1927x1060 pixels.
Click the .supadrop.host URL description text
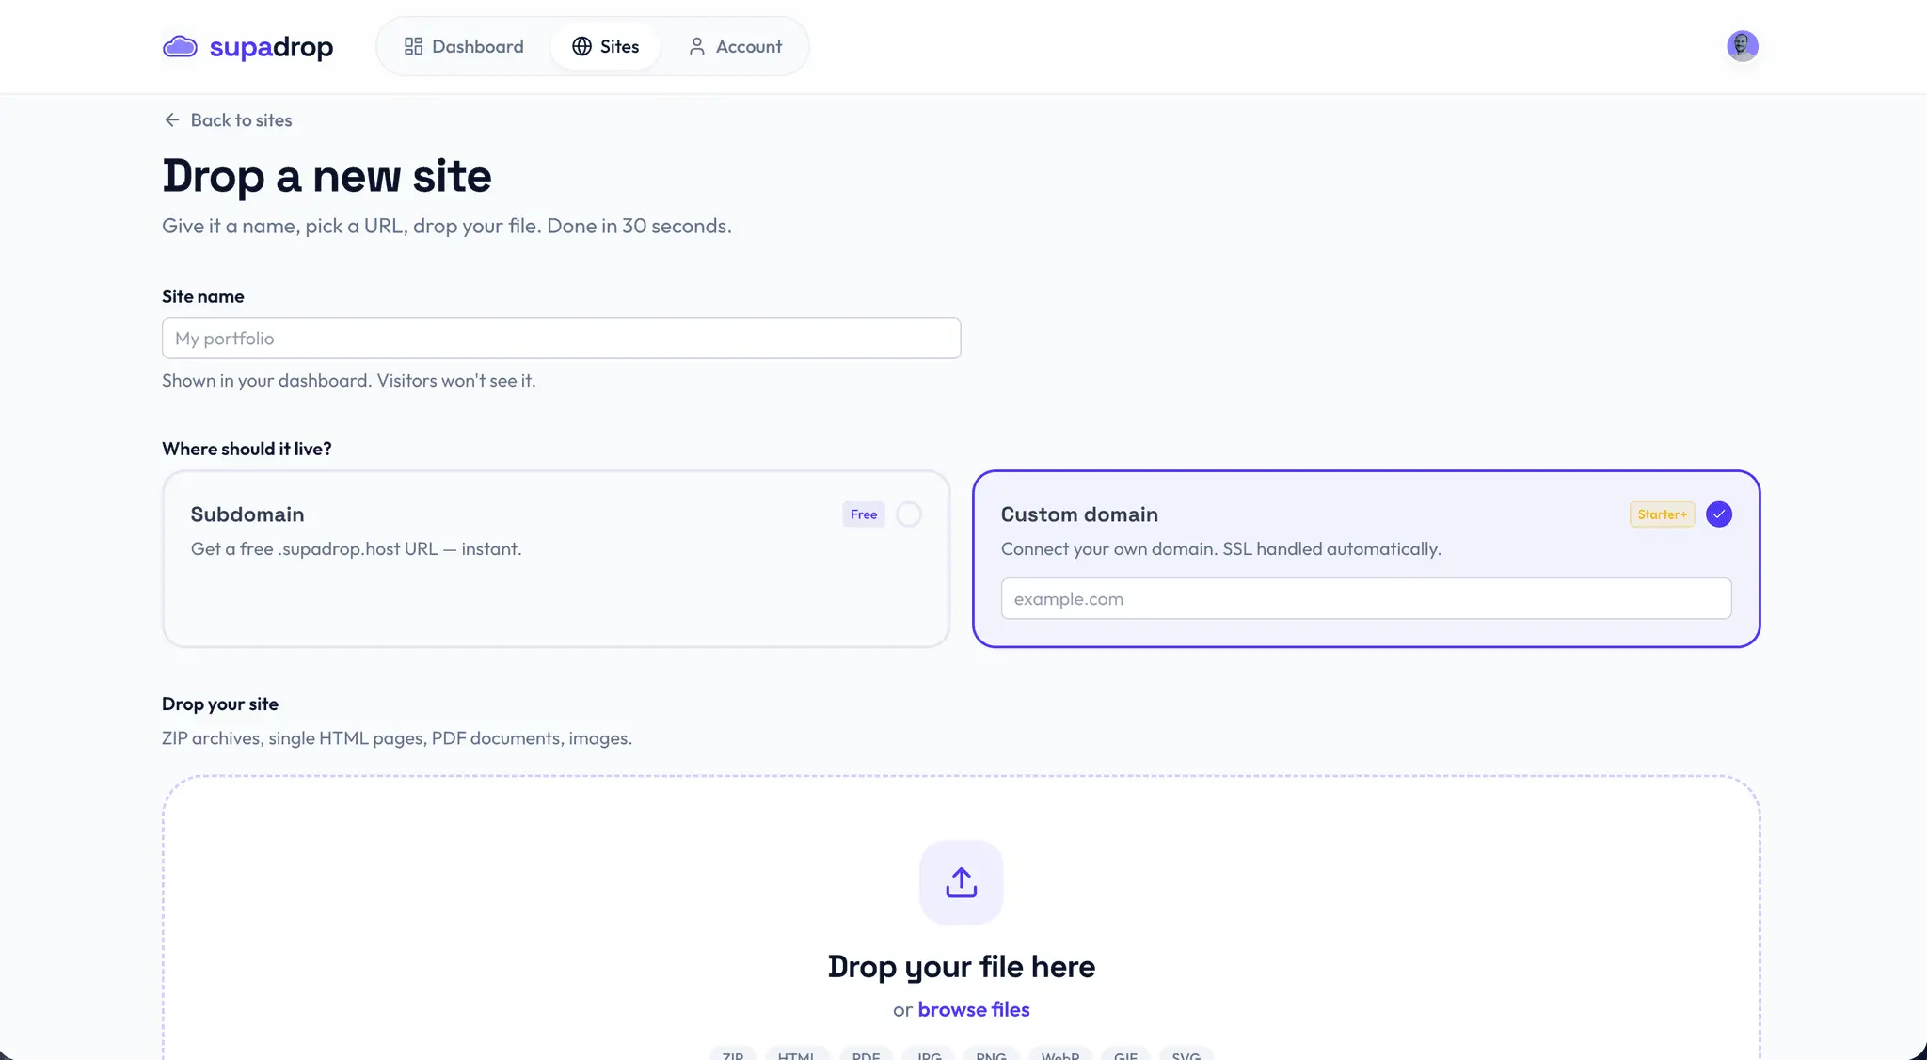coord(356,549)
